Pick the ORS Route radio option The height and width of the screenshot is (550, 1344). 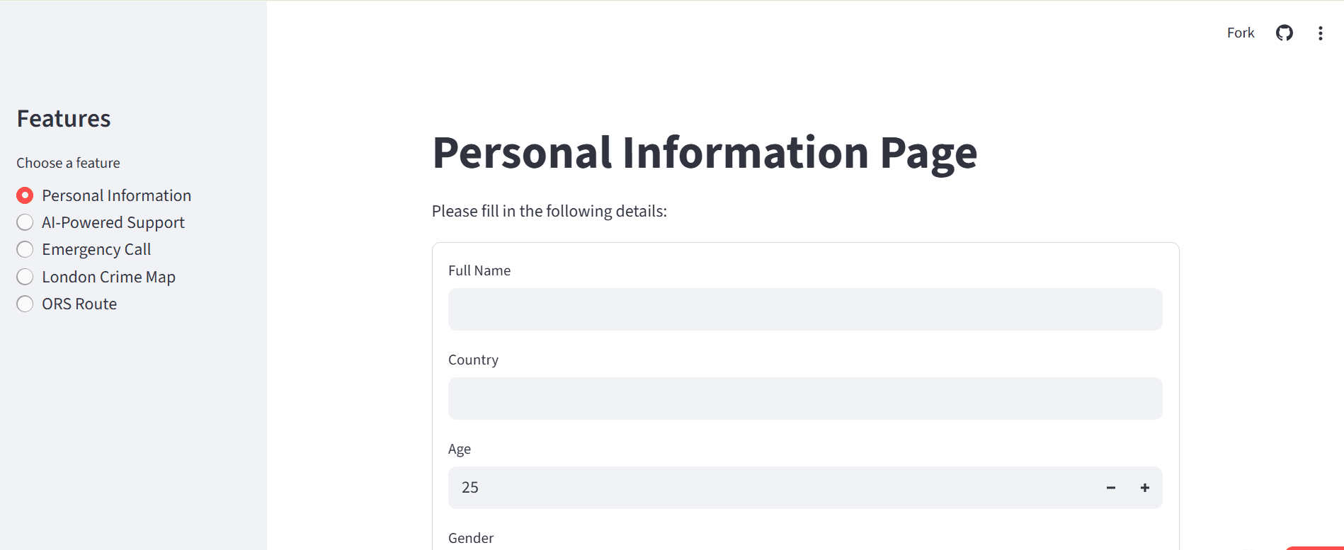tap(25, 304)
